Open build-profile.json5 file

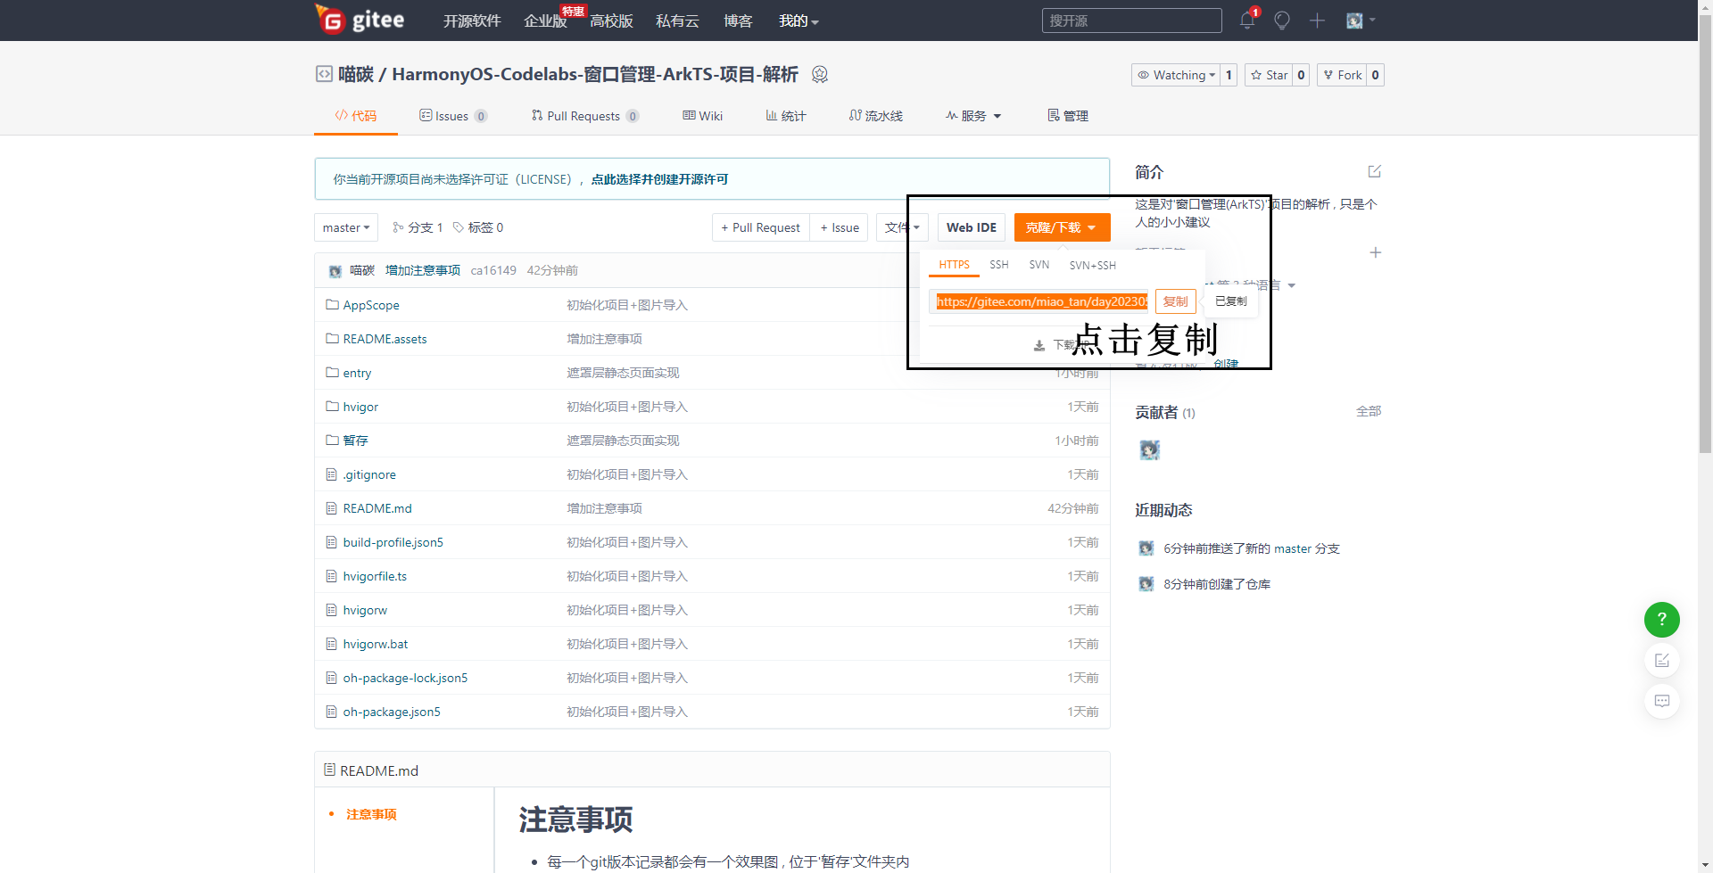[393, 542]
